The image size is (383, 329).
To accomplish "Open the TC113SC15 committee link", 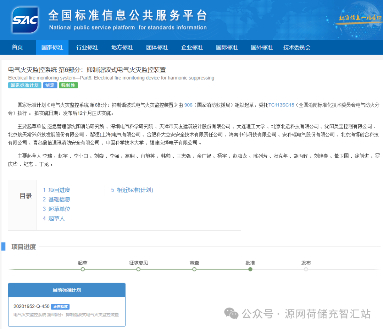I will tap(281, 105).
